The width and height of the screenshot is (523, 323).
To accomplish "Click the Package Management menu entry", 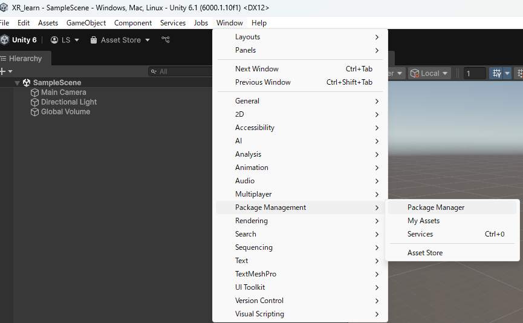I will click(x=300, y=207).
